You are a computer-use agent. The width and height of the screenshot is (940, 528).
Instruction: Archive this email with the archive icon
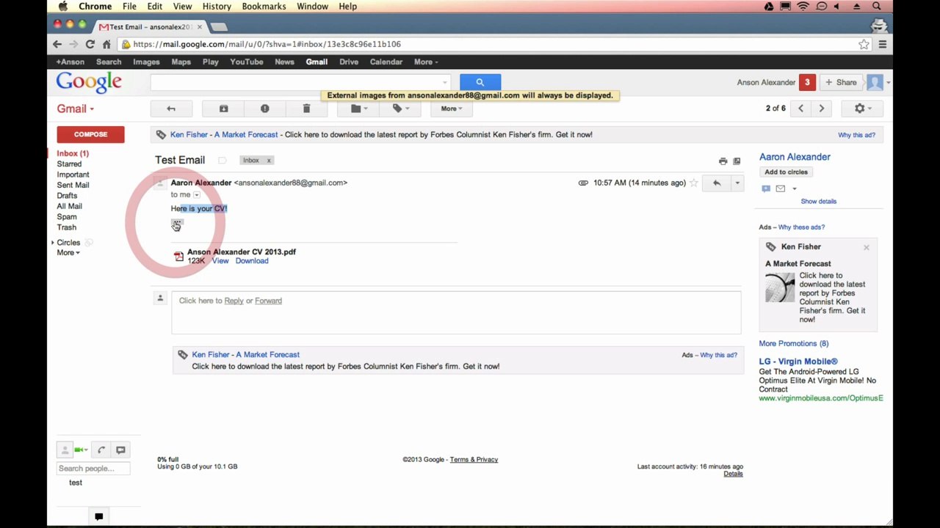pyautogui.click(x=224, y=109)
